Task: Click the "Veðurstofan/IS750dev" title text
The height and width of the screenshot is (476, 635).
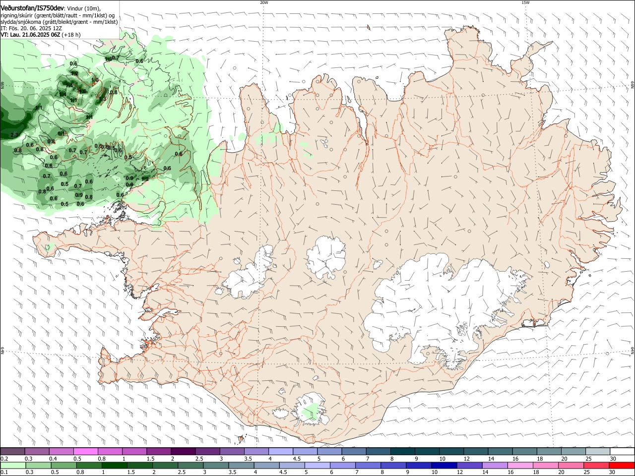Action: coord(32,8)
